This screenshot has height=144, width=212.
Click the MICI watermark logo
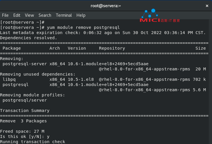(160, 16)
